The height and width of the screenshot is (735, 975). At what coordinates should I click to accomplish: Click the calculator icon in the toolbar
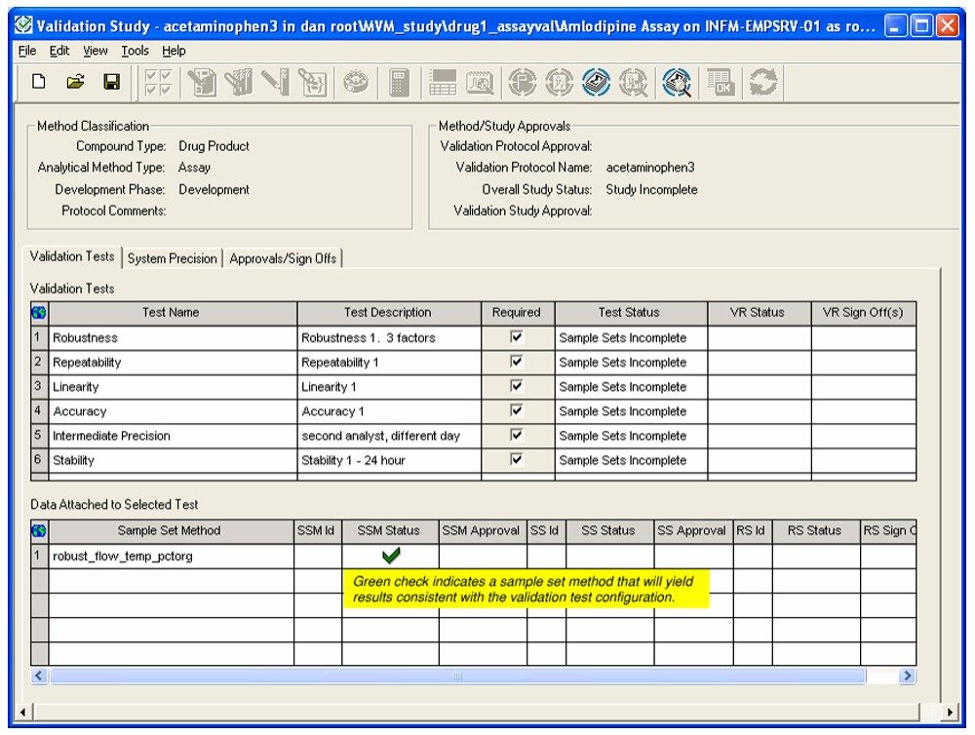click(x=400, y=84)
